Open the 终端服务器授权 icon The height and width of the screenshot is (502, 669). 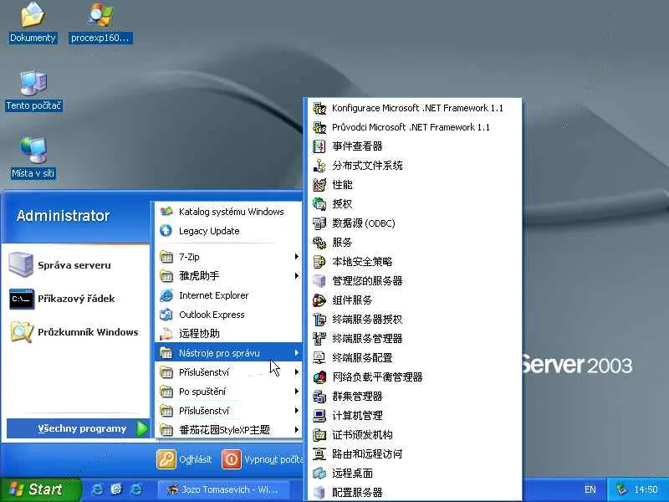pos(319,320)
